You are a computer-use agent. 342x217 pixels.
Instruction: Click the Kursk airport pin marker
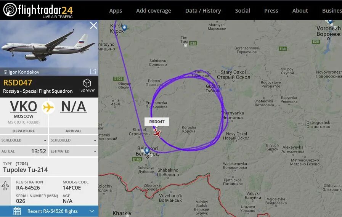(124, 28)
